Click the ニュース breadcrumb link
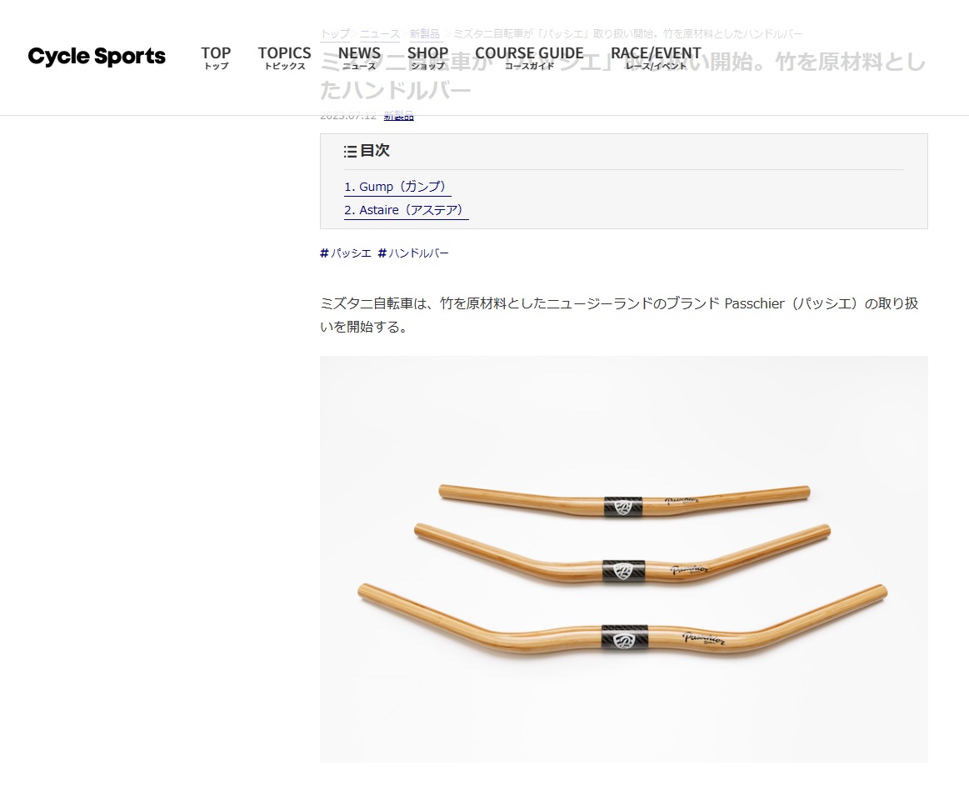The image size is (969, 806). tap(379, 33)
